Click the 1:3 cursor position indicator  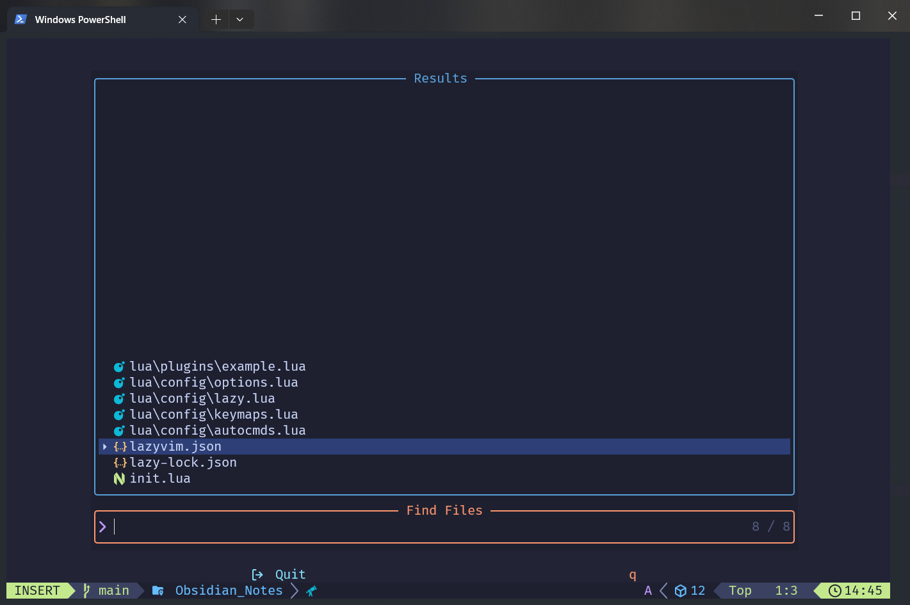point(786,590)
